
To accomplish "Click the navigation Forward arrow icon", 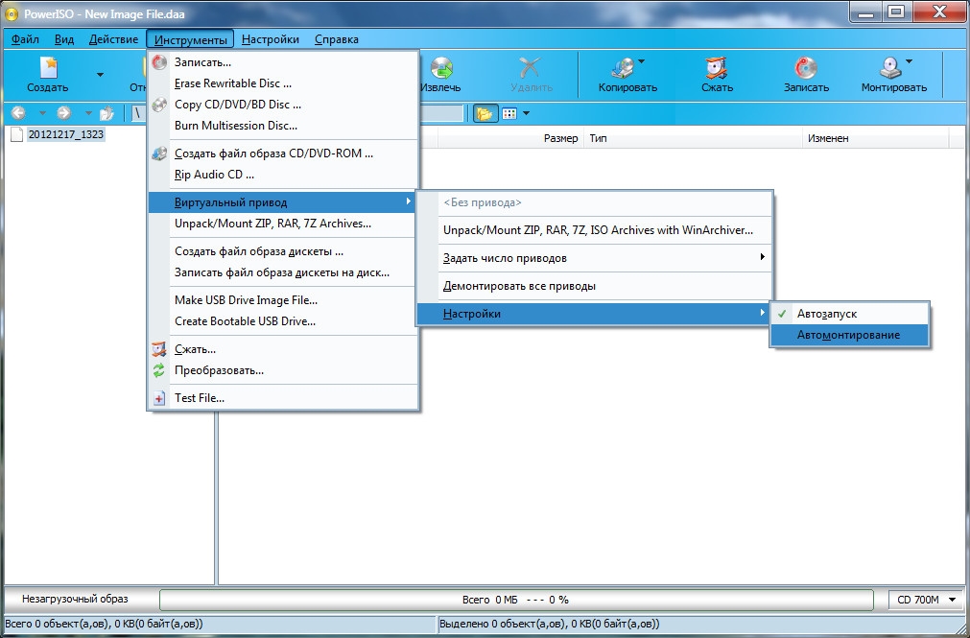I will click(63, 113).
